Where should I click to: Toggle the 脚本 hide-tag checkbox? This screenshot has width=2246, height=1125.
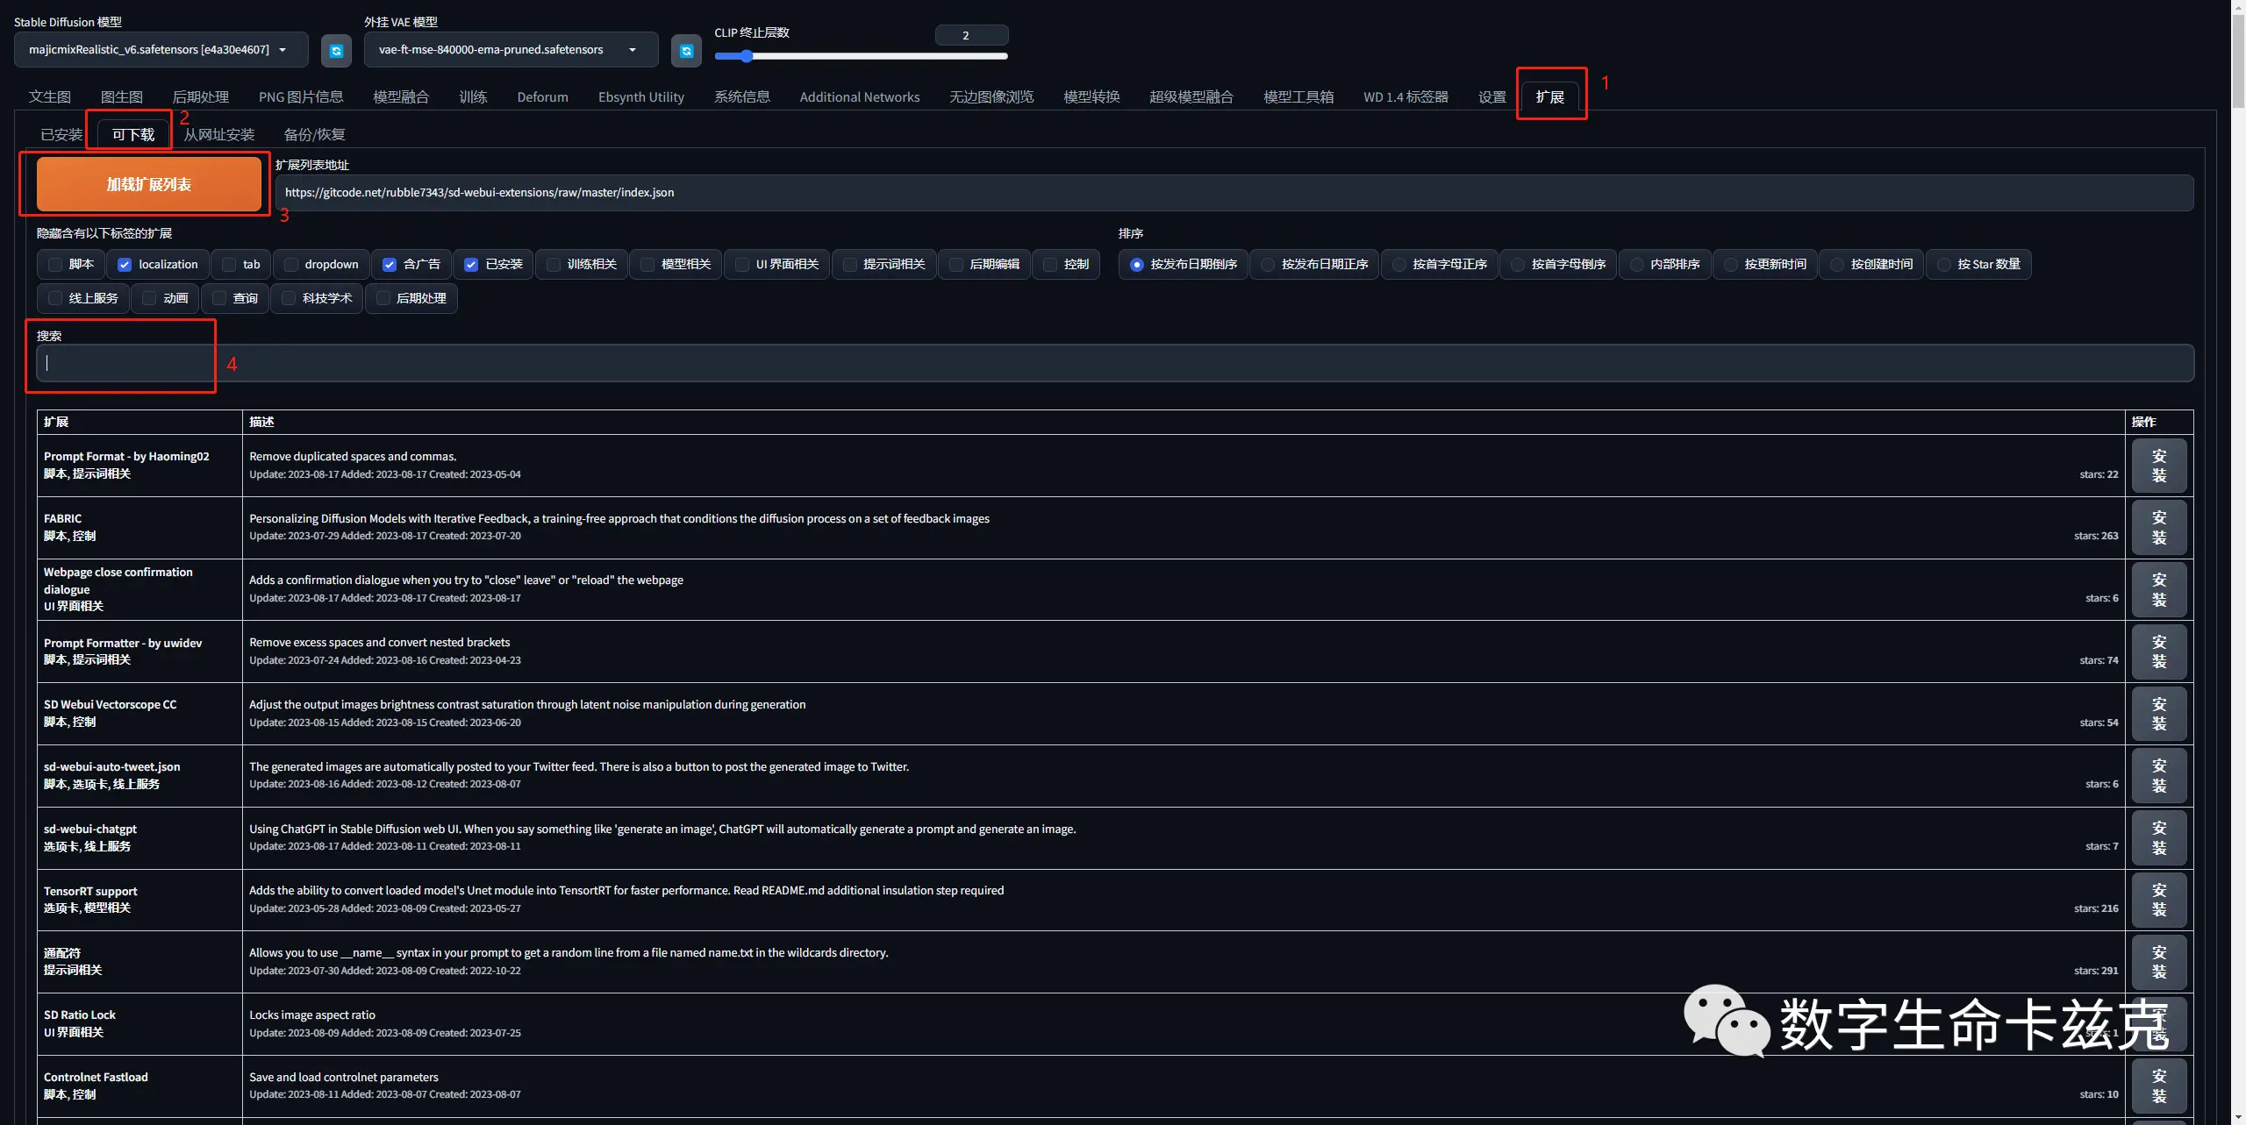(56, 265)
